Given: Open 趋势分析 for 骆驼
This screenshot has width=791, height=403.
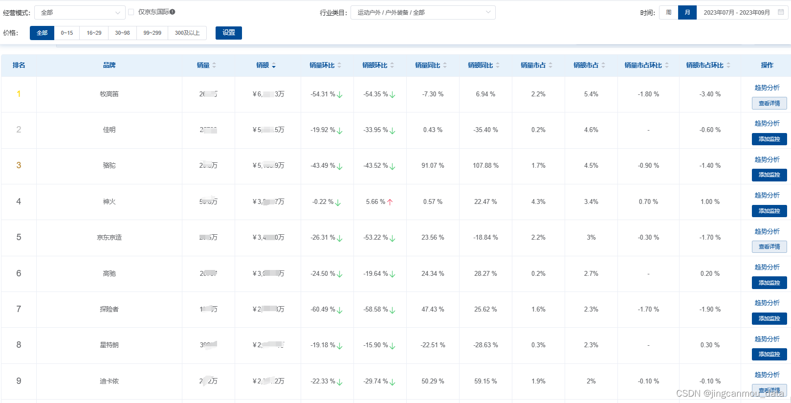Looking at the screenshot, I should coord(767,159).
